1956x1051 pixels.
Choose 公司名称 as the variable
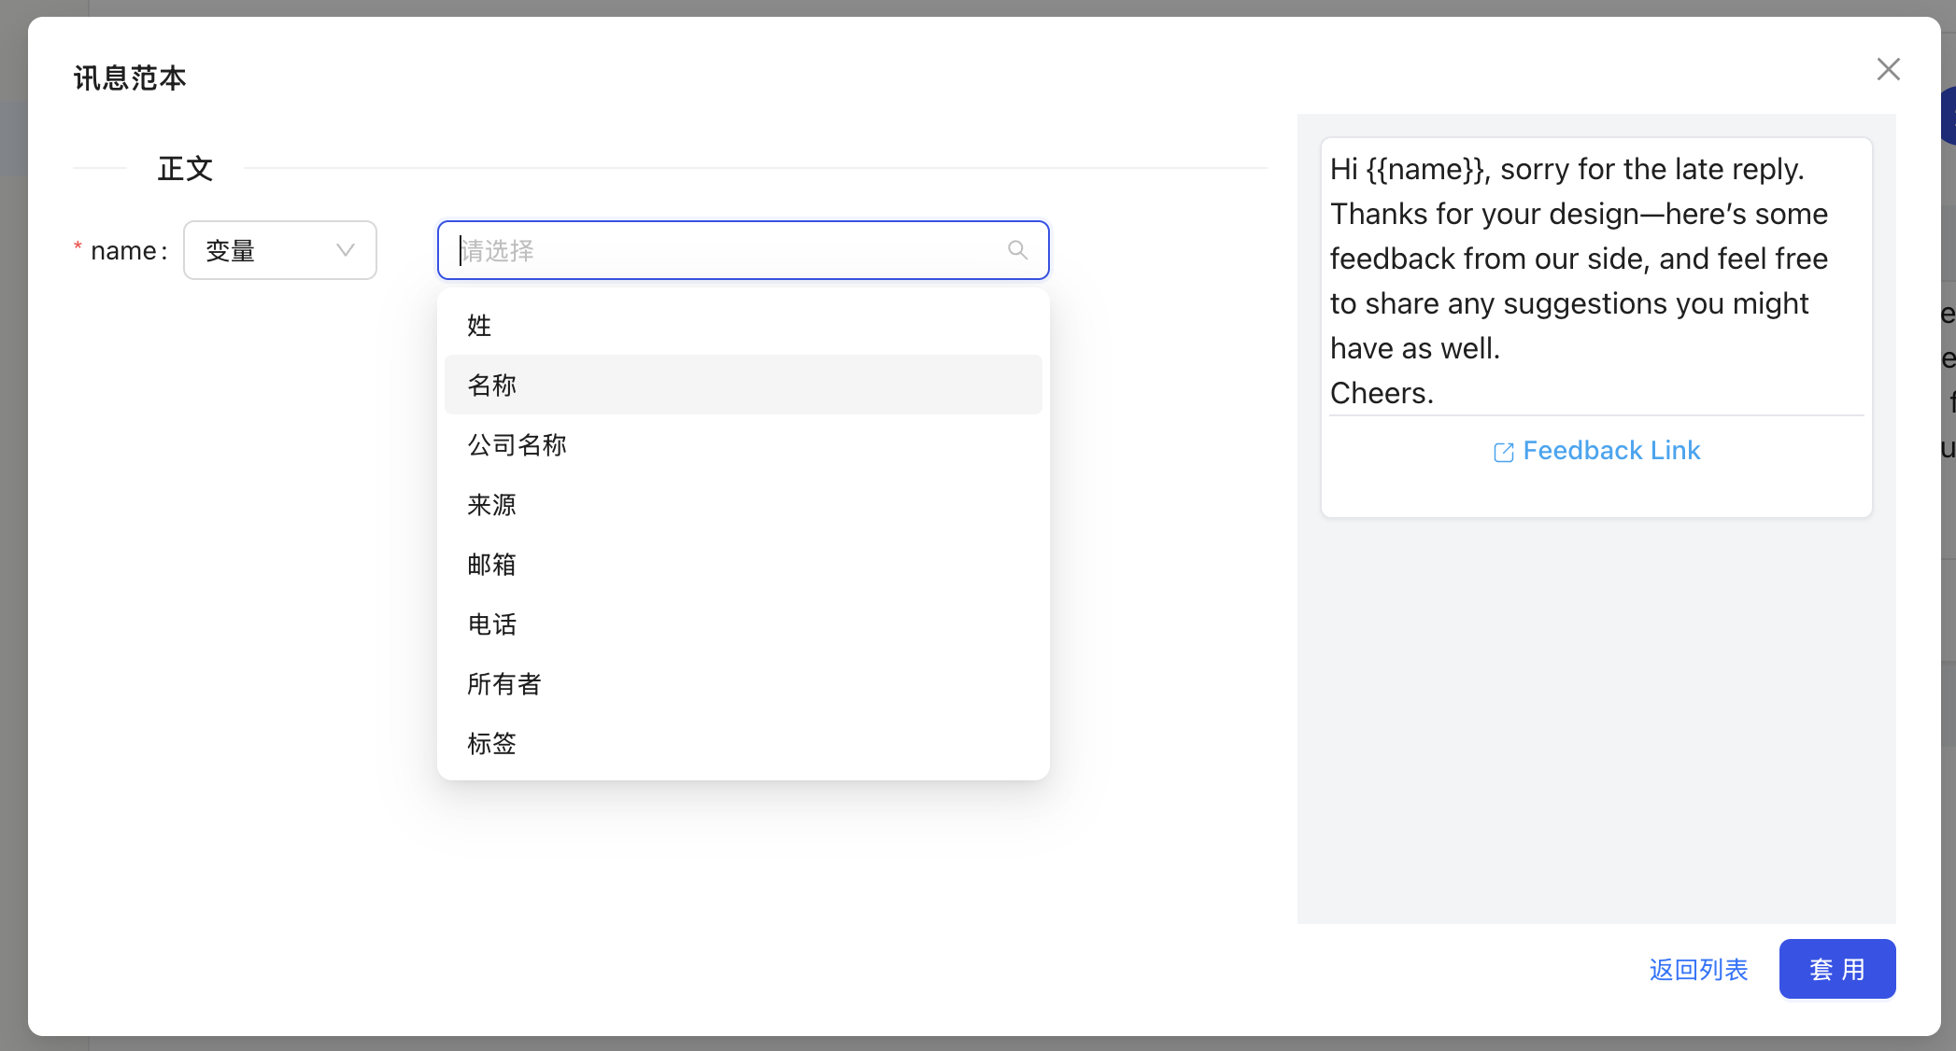[517, 445]
